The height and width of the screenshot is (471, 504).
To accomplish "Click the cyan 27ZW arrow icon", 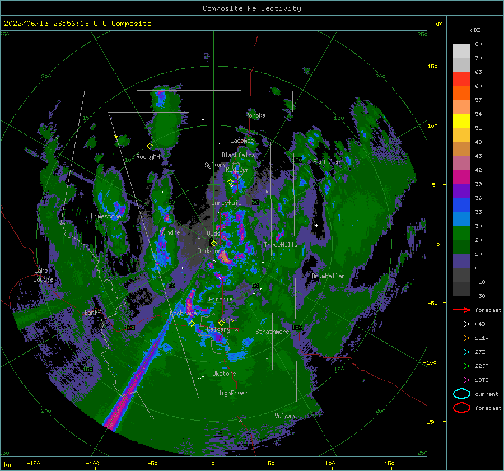I will (461, 352).
